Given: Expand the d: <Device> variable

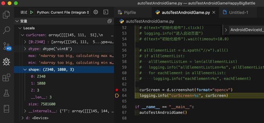Looking at the screenshot, I should 22,118.
